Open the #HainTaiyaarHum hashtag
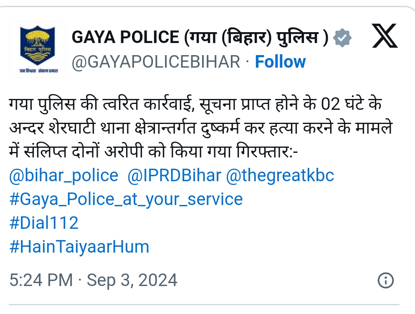Image resolution: width=415 pixels, height=314 pixels. pyautogui.click(x=79, y=247)
